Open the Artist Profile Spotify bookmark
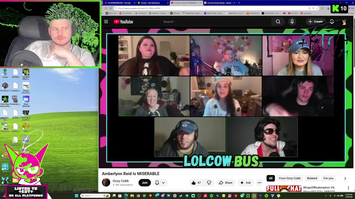This screenshot has height=199, width=355. (213, 13)
